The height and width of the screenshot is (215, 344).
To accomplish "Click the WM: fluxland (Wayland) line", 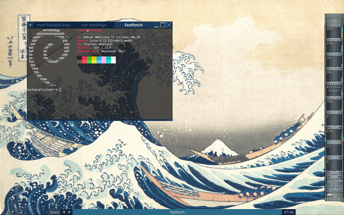I will (x=95, y=44).
